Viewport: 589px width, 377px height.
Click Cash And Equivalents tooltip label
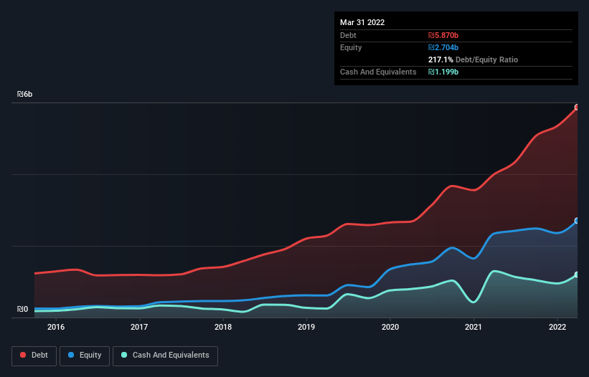[378, 72]
